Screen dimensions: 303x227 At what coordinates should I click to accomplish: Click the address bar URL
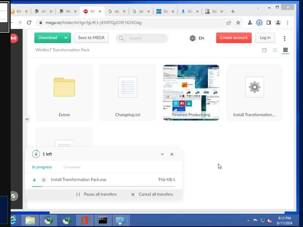coord(94,22)
